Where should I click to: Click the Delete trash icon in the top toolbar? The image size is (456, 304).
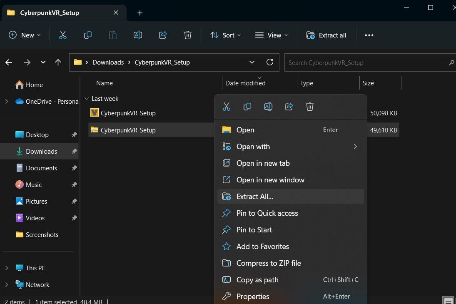click(188, 35)
